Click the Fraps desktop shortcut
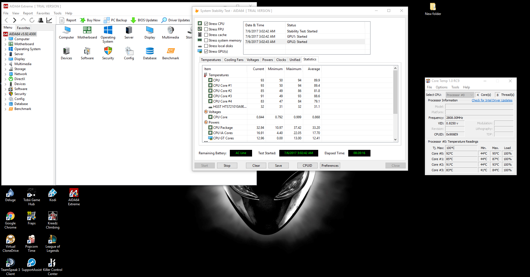The height and width of the screenshot is (277, 530). click(32, 218)
